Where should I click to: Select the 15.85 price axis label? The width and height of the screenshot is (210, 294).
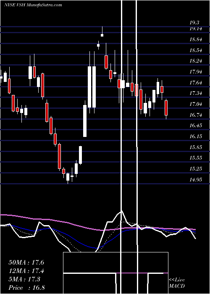(x=196, y=147)
